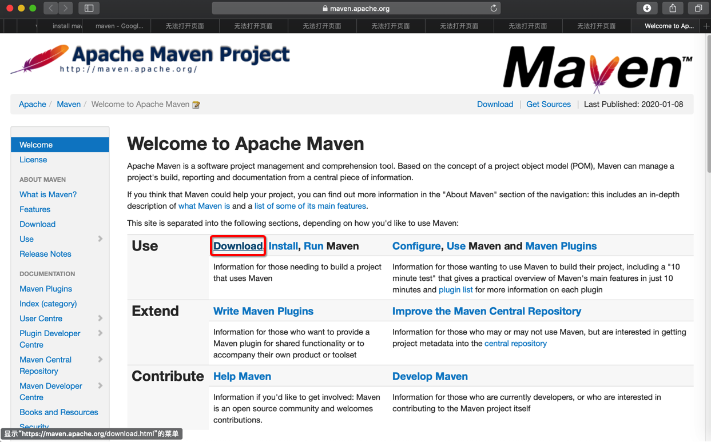Expand the Maven Central Repository arrow
Image resolution: width=711 pixels, height=442 pixels.
click(100, 360)
